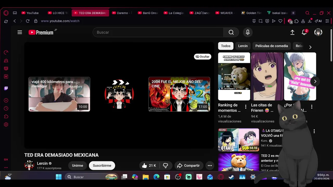Open options menu for ¿Por qué short
This screenshot has height=187, width=333.
tap(312, 107)
